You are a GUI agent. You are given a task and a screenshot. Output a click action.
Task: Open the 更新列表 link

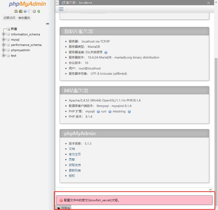point(75,170)
